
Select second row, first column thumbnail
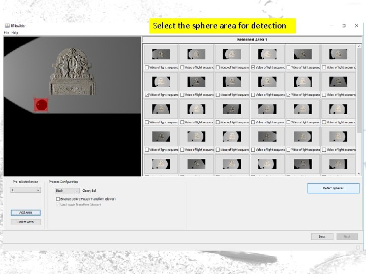[161, 82]
